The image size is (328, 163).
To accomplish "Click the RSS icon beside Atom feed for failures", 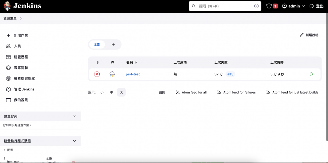I will (219, 92).
